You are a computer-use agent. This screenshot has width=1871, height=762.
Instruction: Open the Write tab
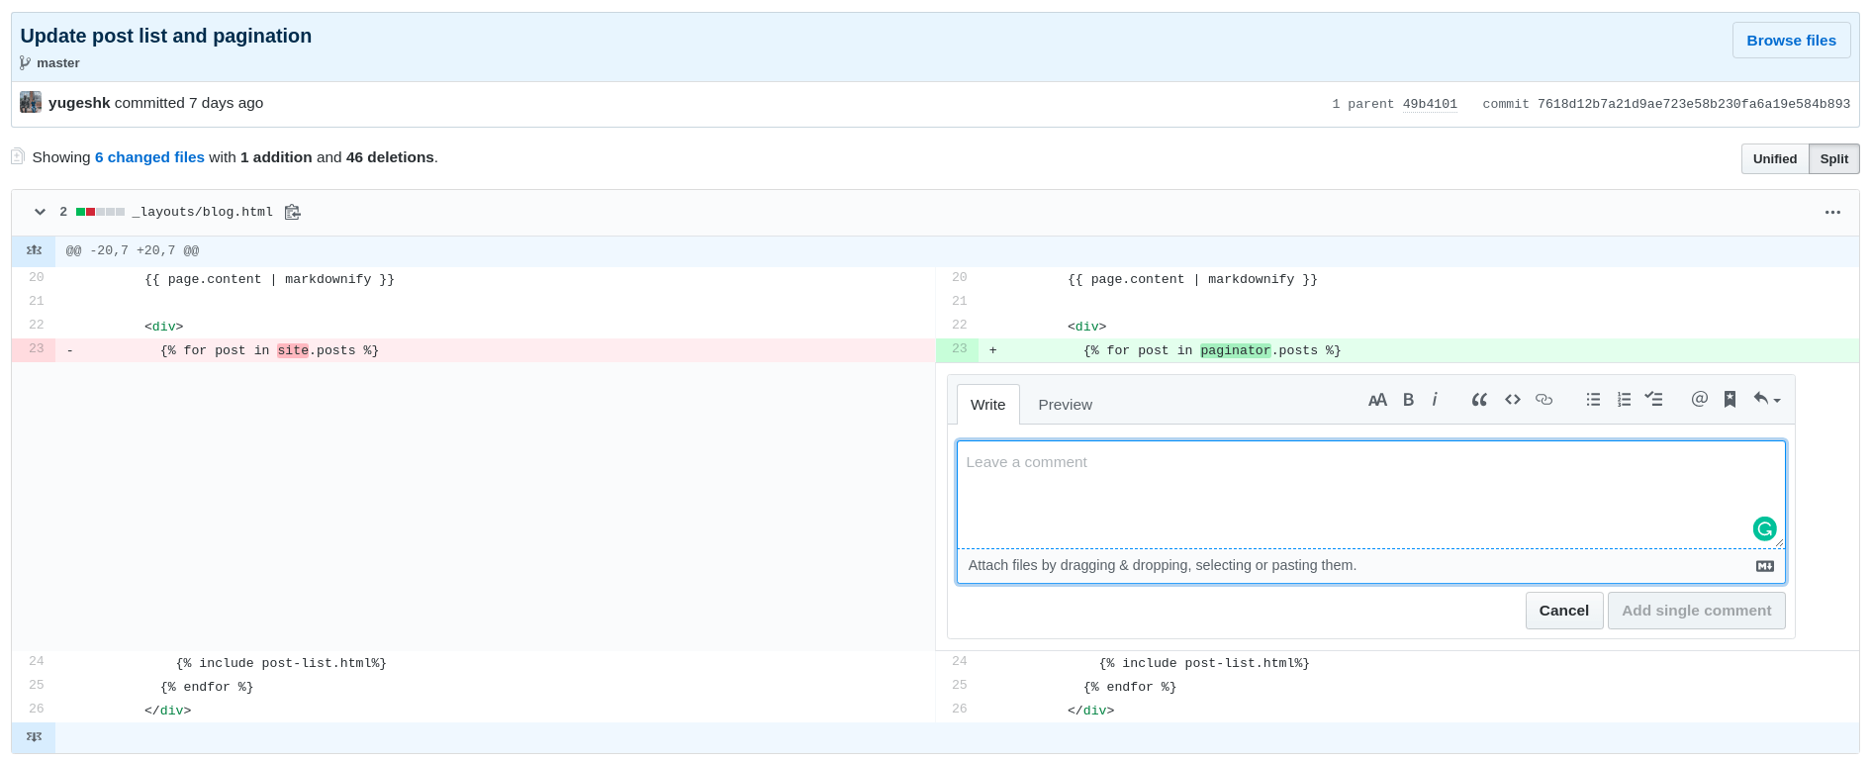coord(987,405)
